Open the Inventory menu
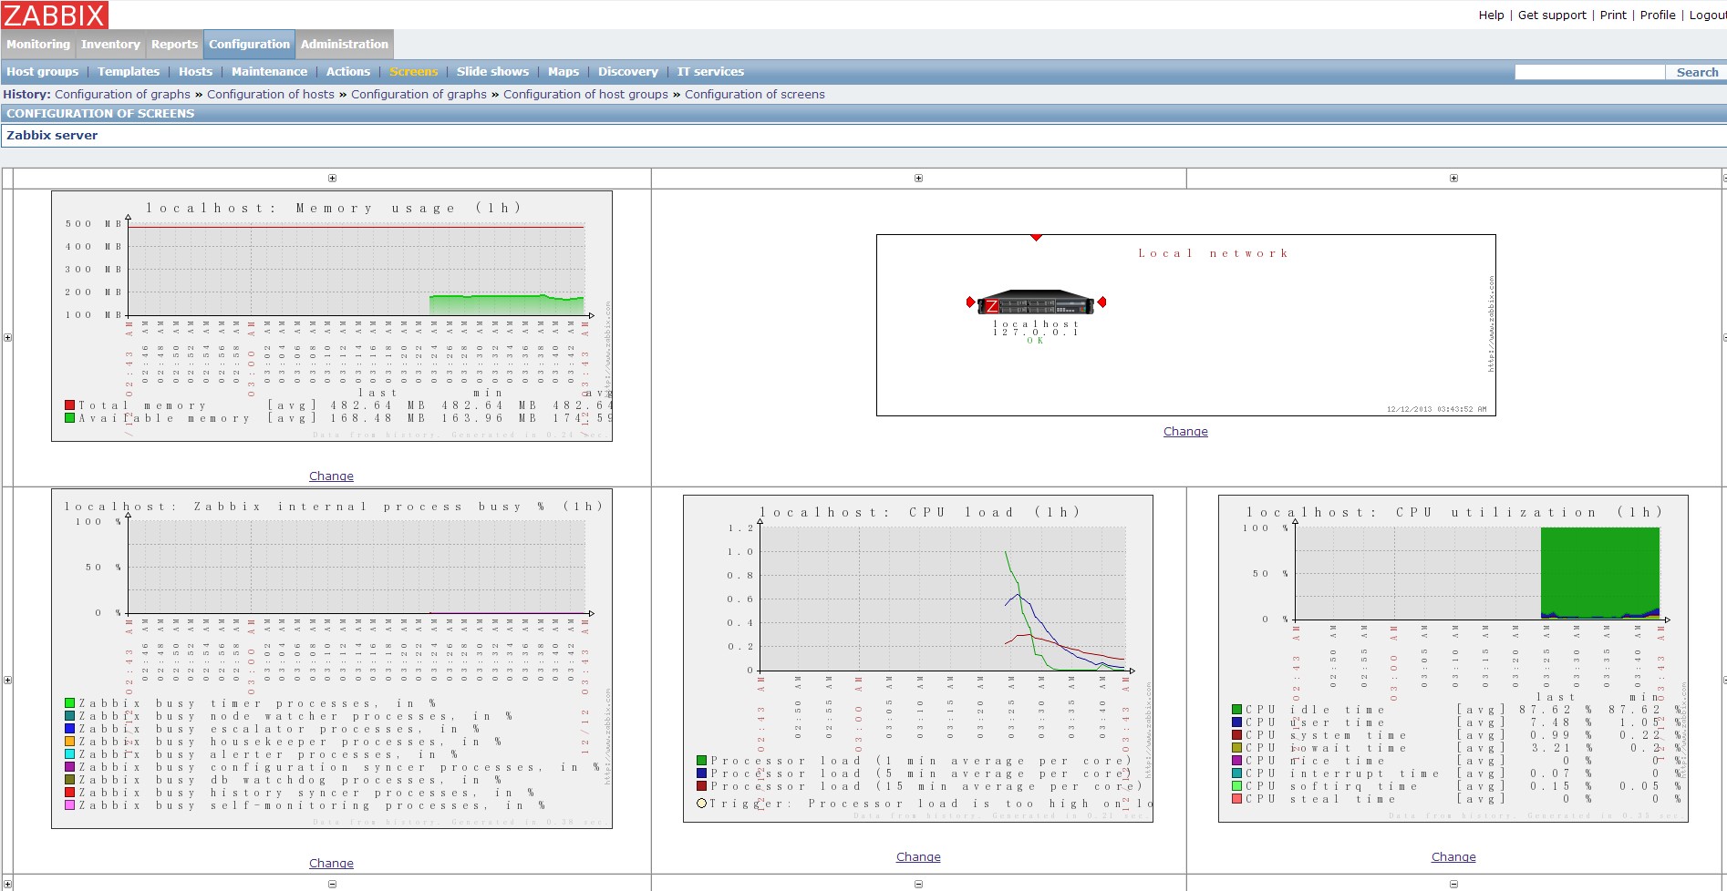The image size is (1727, 891). [x=110, y=44]
